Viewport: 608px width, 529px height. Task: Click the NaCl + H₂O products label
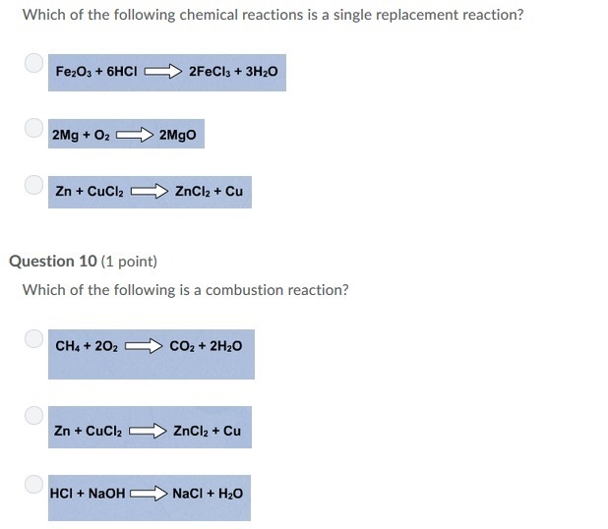pos(208,494)
